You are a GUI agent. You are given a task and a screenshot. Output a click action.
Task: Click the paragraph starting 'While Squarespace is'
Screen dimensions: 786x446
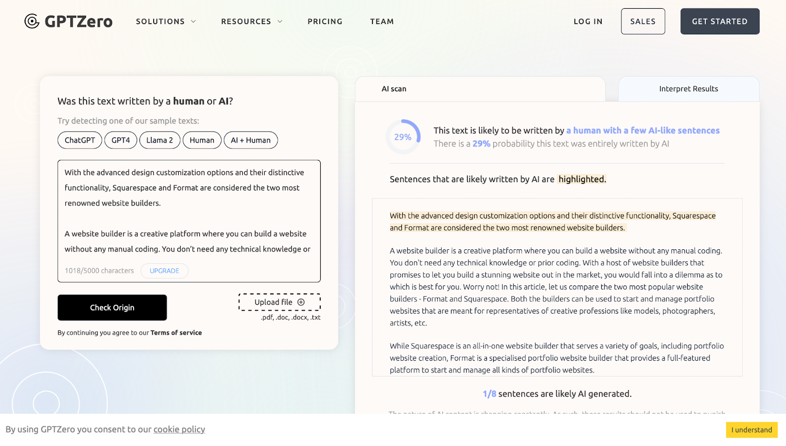click(x=557, y=358)
